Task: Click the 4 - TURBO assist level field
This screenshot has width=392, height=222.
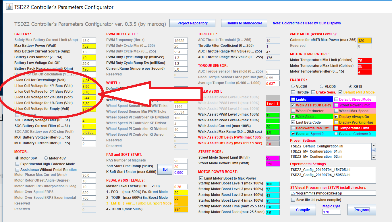Action: click(181, 210)
